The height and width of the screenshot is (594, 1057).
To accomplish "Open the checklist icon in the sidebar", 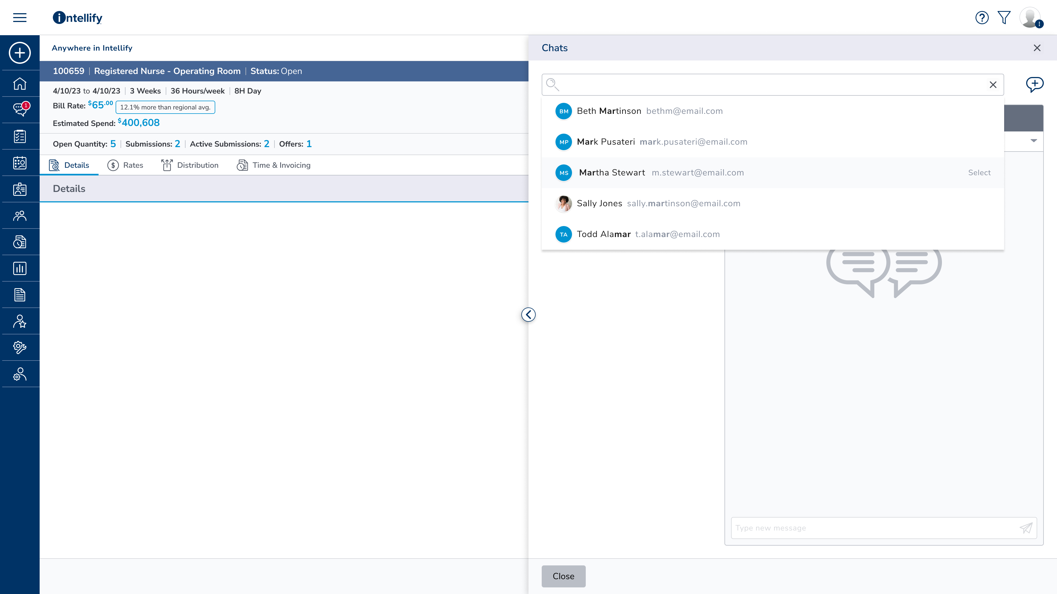I will [x=20, y=136].
